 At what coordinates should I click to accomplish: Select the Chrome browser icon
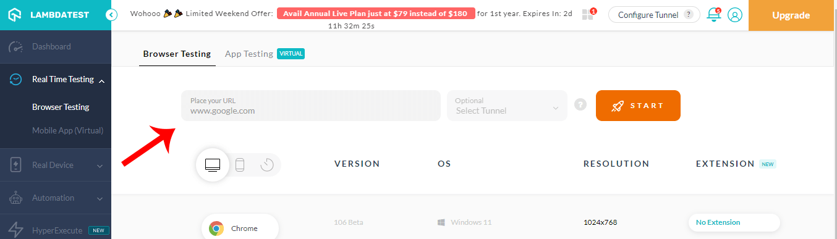(x=216, y=229)
